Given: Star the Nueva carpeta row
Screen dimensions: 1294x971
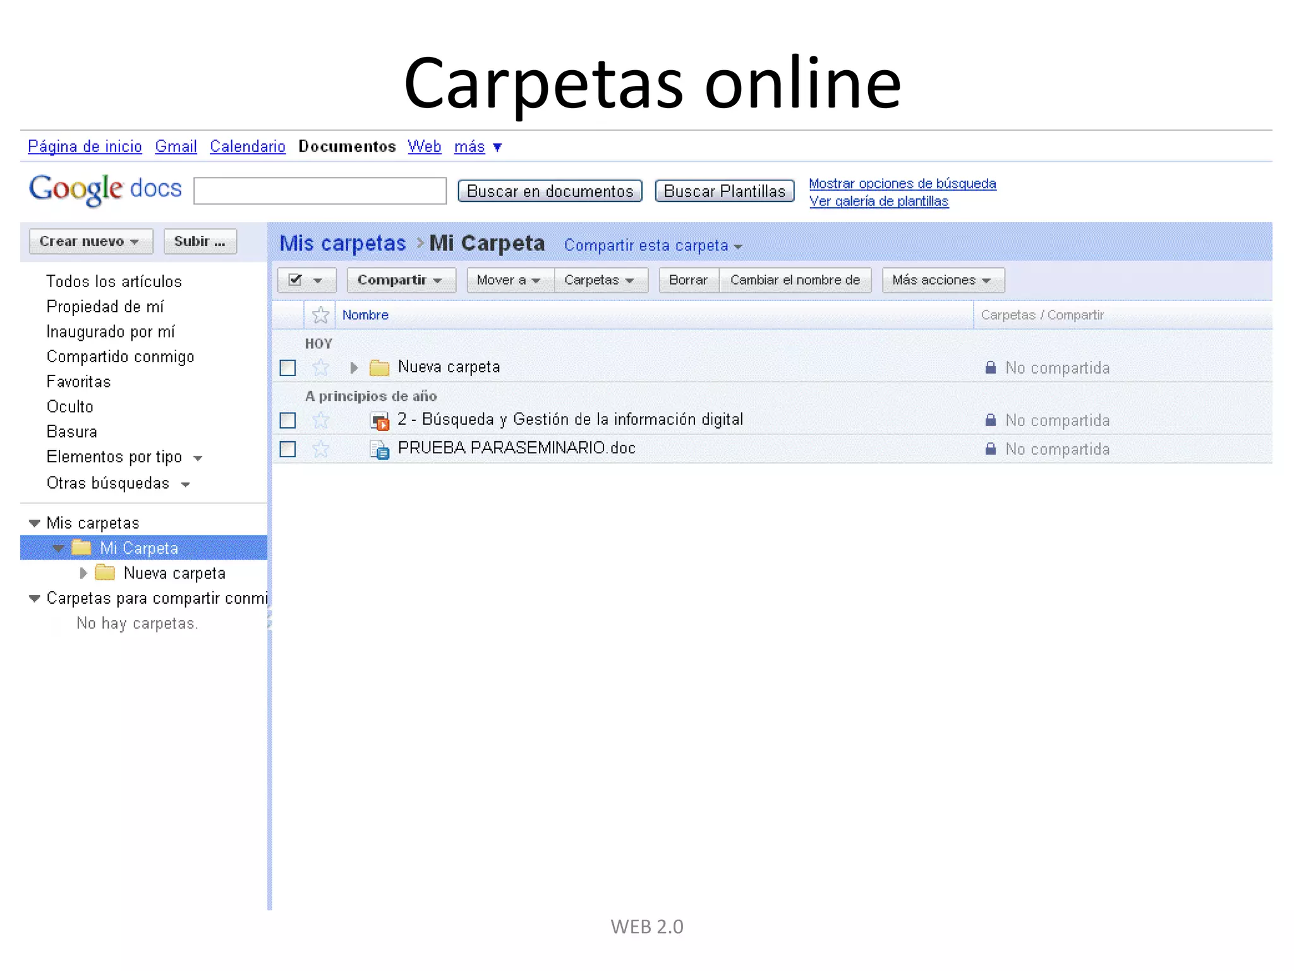Looking at the screenshot, I should pos(321,367).
